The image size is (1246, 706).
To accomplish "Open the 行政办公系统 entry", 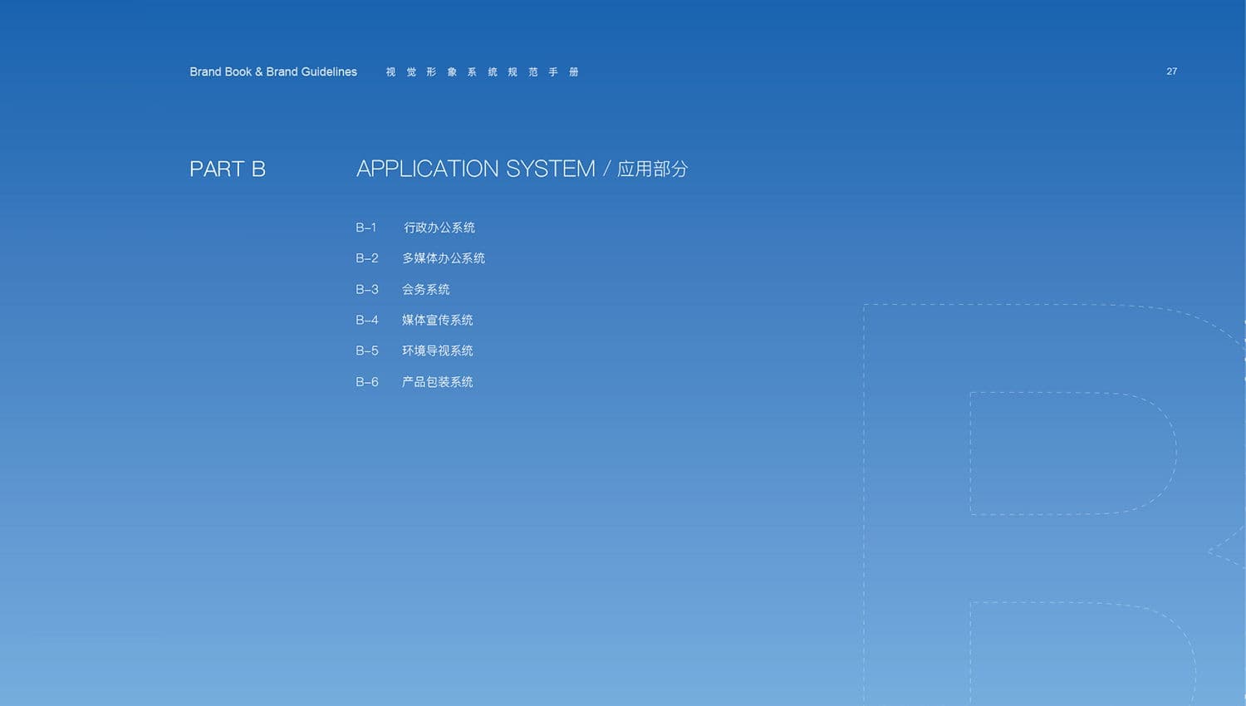I will pos(439,228).
